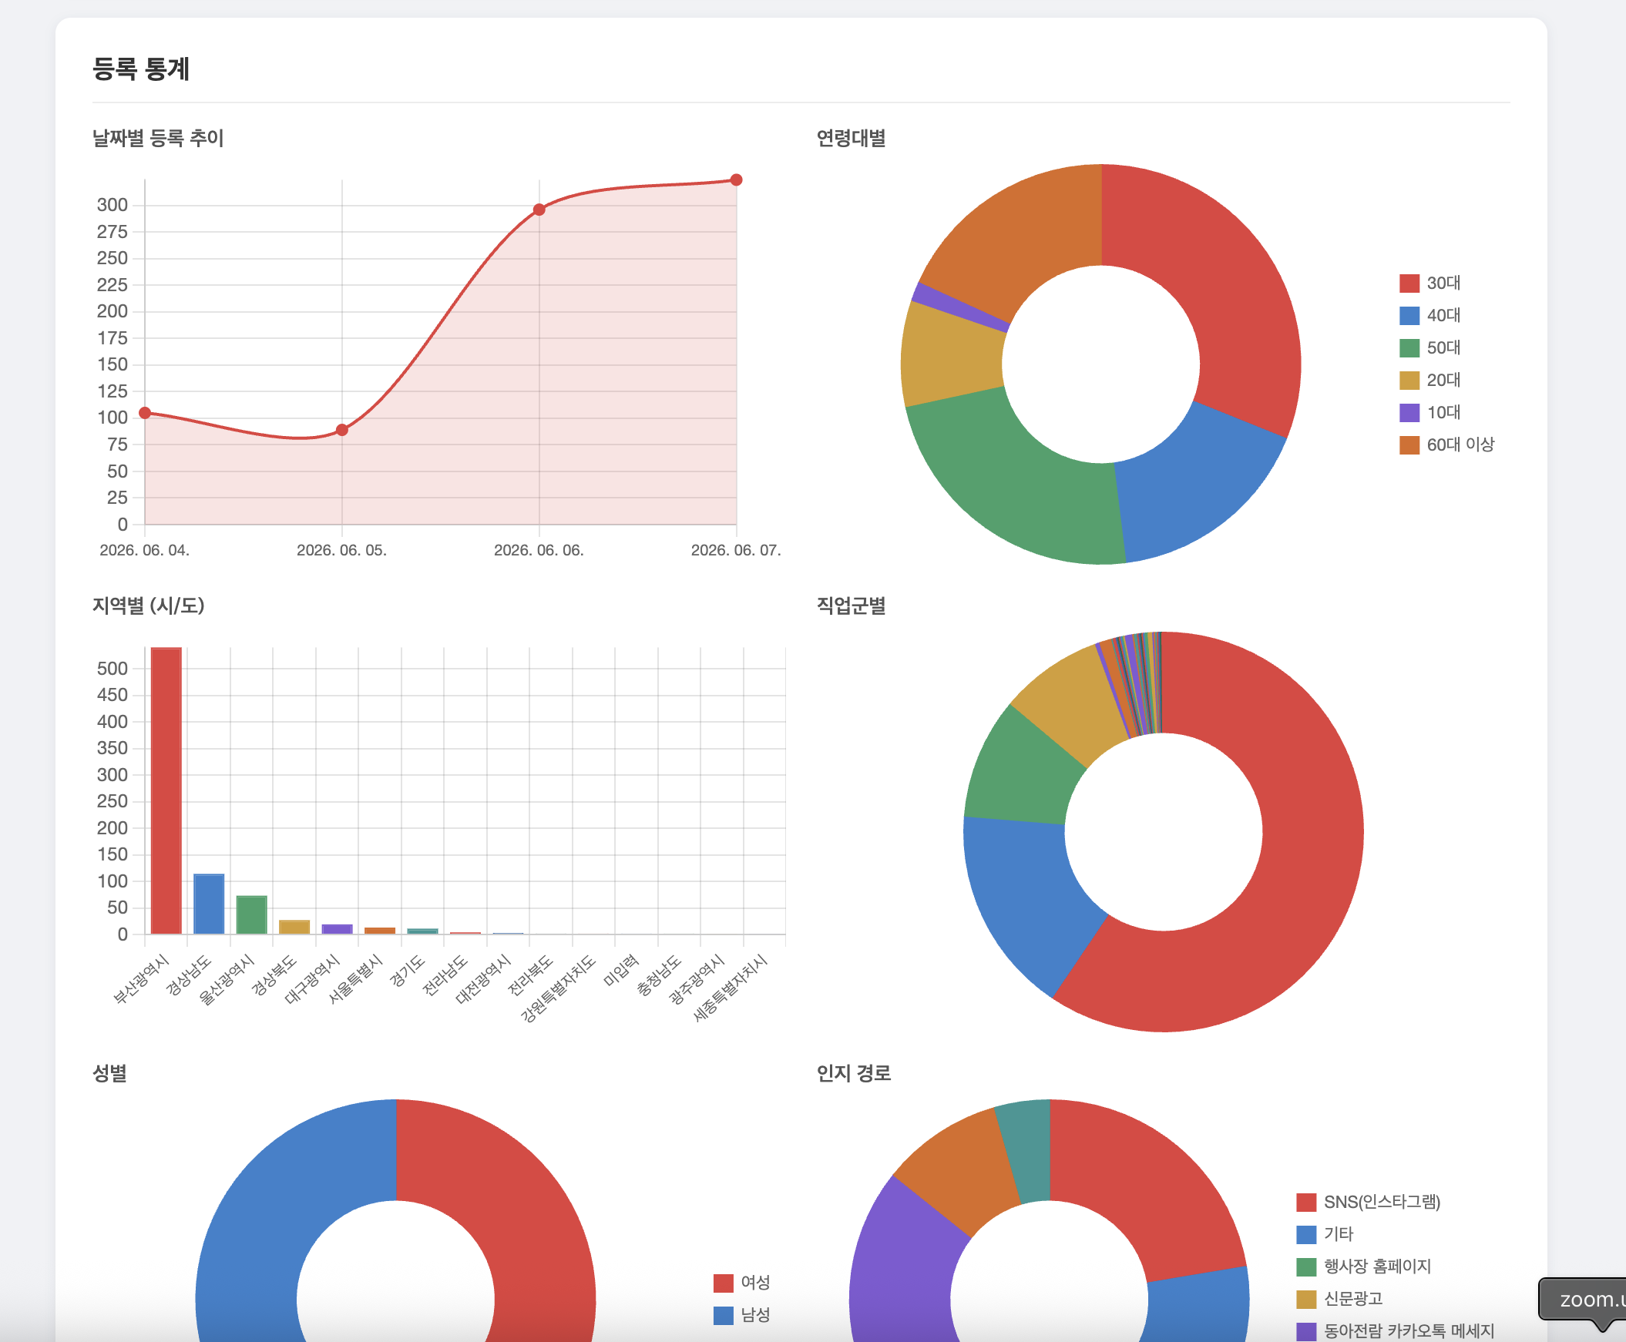Toggle the 신문광고 legend entry

click(1339, 1299)
